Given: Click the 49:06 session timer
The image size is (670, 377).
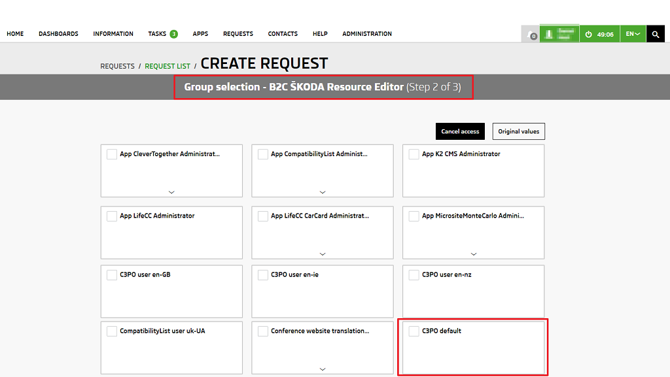Looking at the screenshot, I should (605, 35).
